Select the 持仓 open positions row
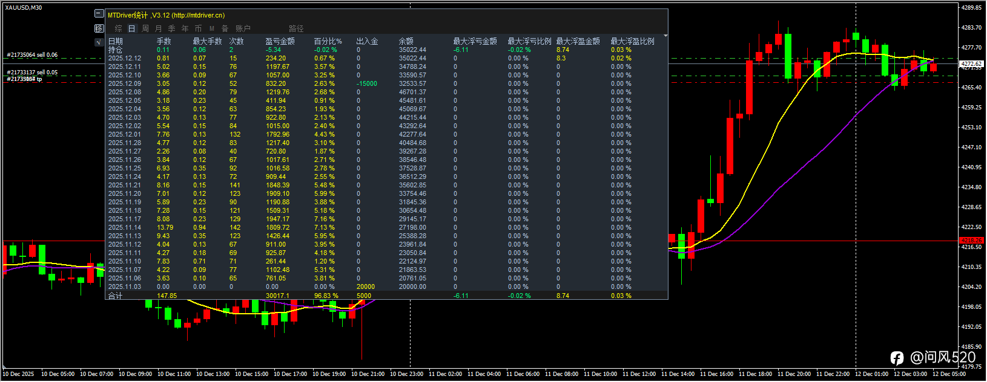Image resolution: width=987 pixels, height=382 pixels. point(387,50)
